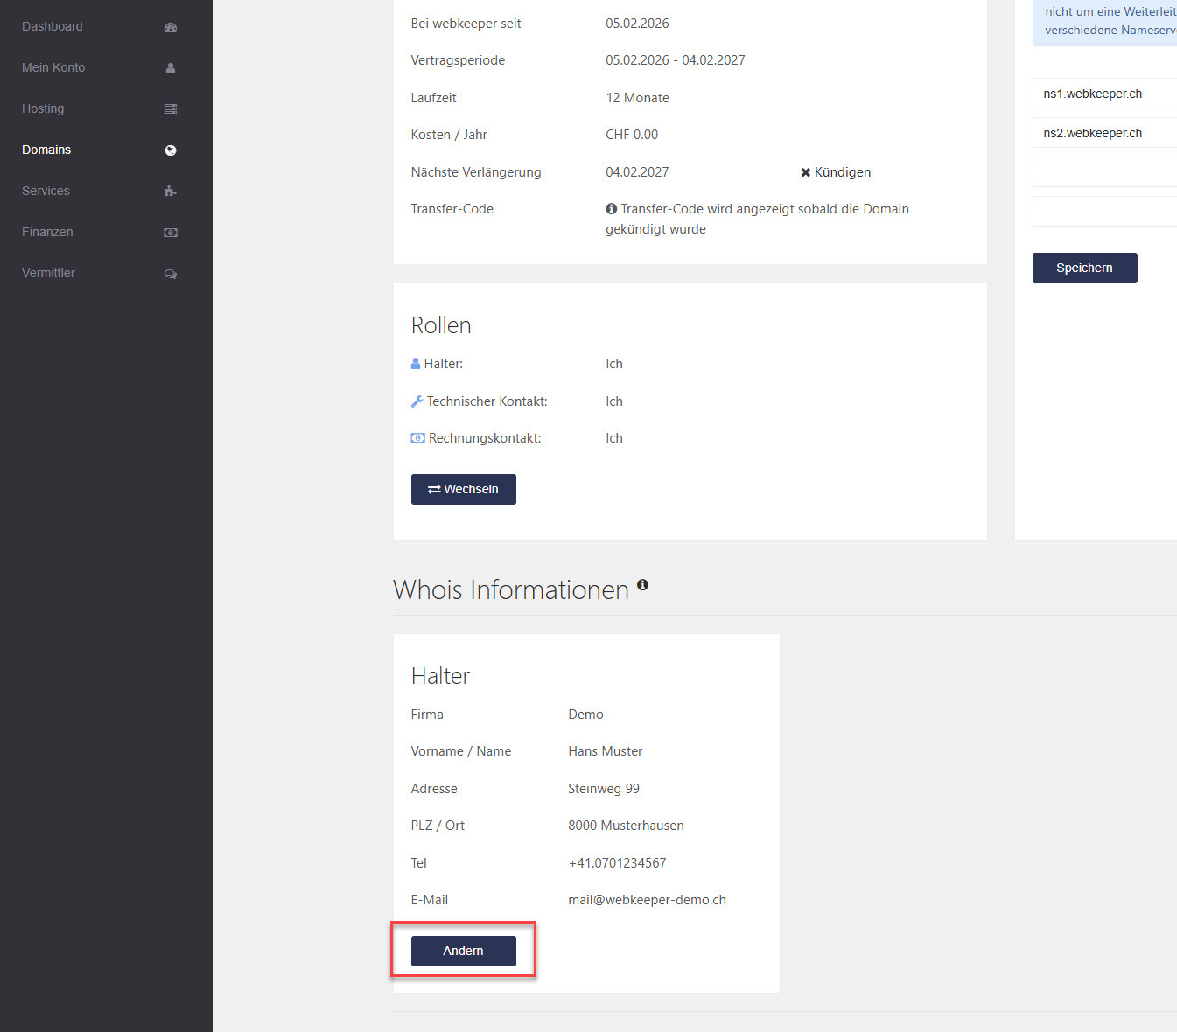Click the first empty nameserver field
This screenshot has width=1177, height=1032.
[x=1104, y=172]
